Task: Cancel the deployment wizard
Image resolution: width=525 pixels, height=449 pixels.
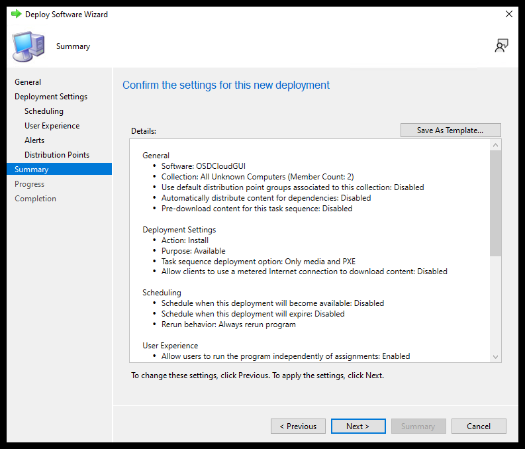Action: [478, 426]
